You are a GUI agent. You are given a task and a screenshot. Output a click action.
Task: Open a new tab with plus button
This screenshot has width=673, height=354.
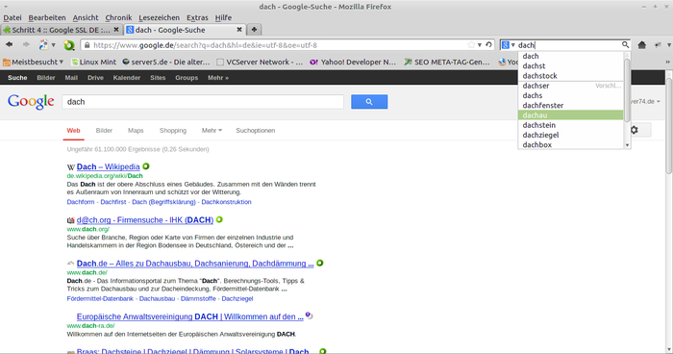pyautogui.click(x=254, y=30)
